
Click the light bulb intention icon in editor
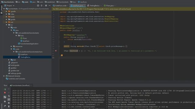(62, 55)
